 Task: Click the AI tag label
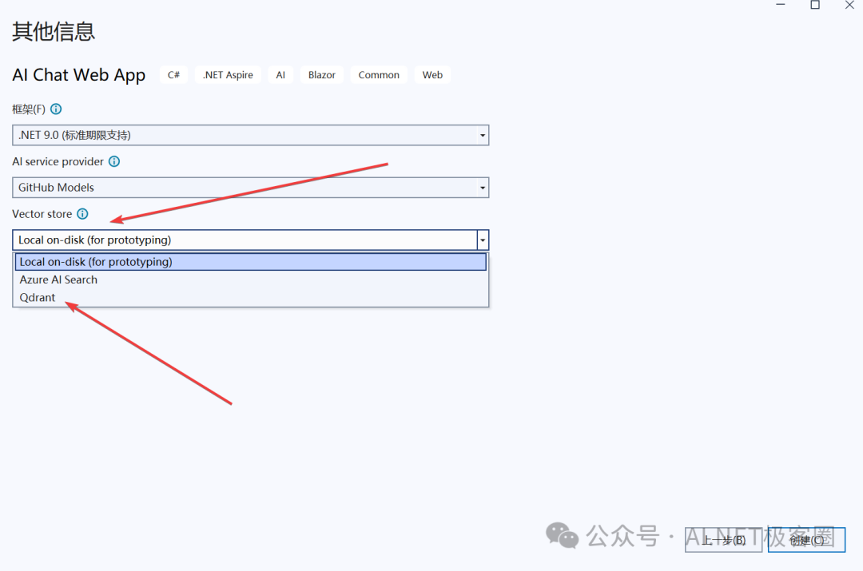point(280,75)
